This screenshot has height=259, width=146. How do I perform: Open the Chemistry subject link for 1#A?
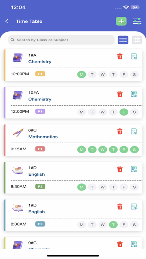(x=40, y=62)
